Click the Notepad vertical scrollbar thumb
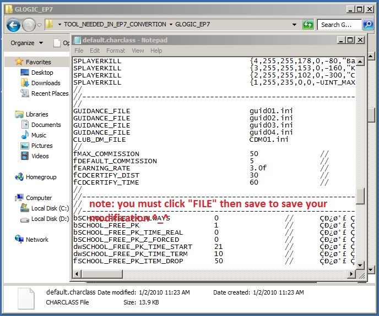 tap(360, 196)
